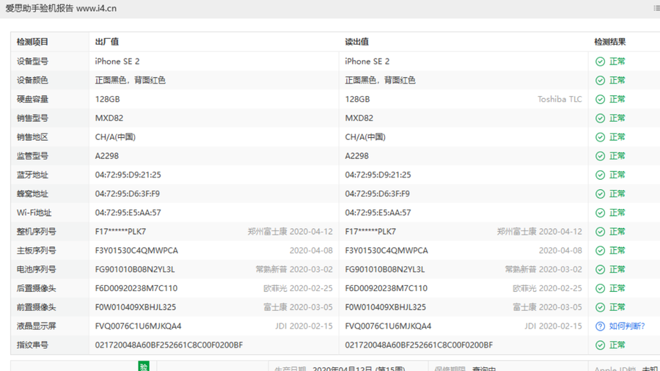Screen dimensions: 660x371
Task: Select the 监管型号 row label
Action: [32, 156]
